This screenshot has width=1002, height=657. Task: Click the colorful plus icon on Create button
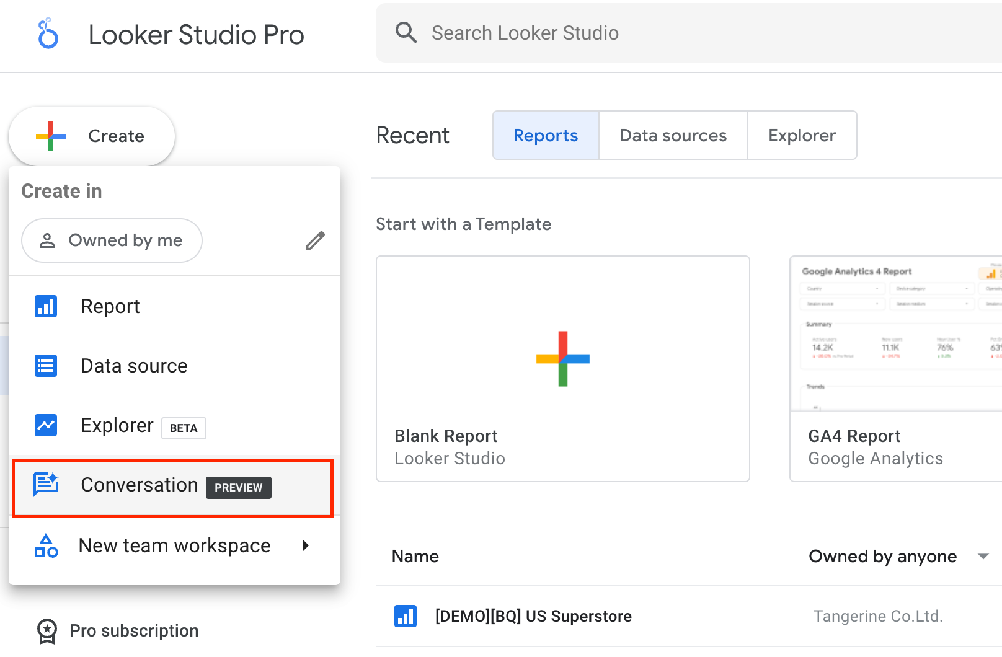[x=51, y=136]
